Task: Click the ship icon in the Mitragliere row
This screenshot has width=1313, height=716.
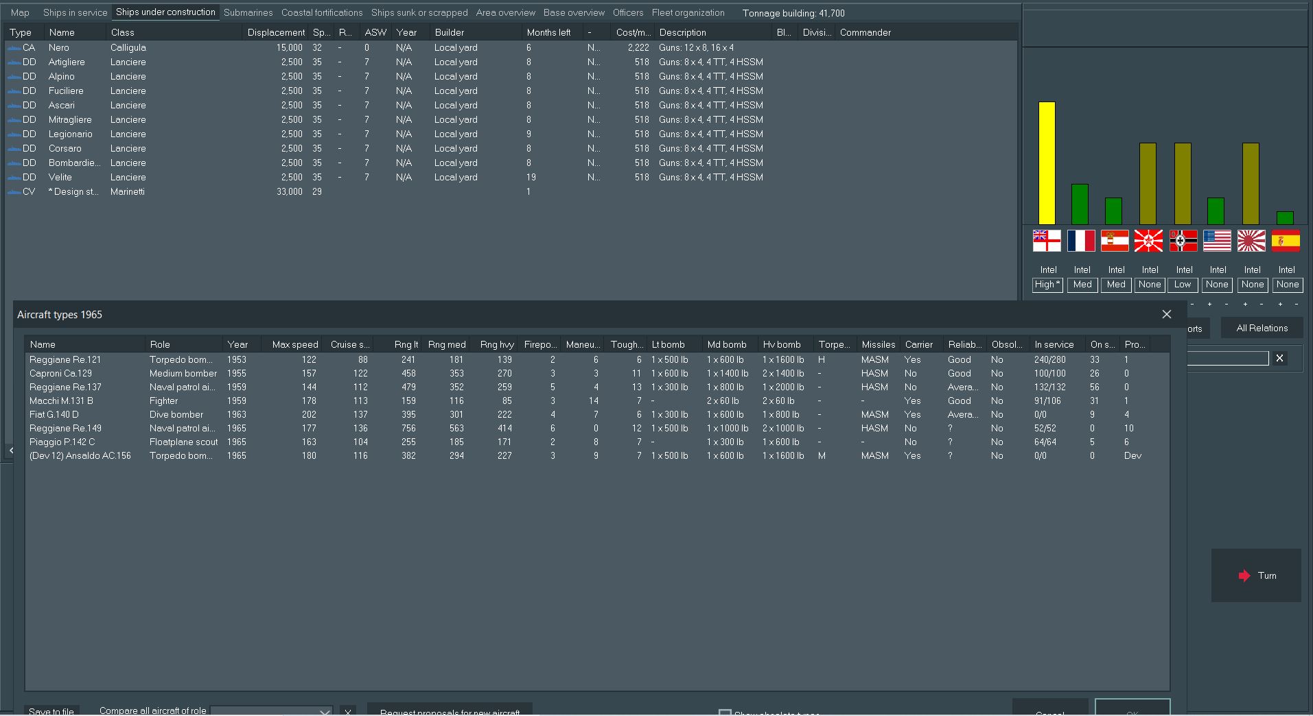Action: pyautogui.click(x=14, y=120)
